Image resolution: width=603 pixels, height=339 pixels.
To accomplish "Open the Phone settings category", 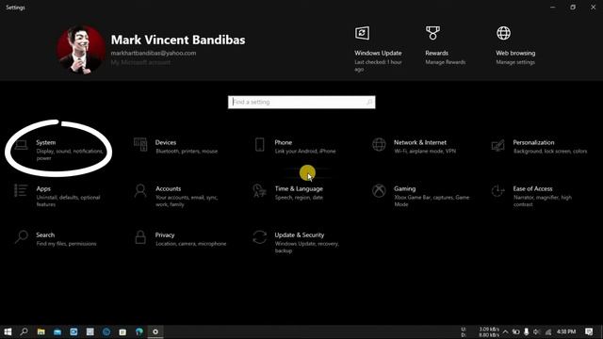I will pos(295,146).
